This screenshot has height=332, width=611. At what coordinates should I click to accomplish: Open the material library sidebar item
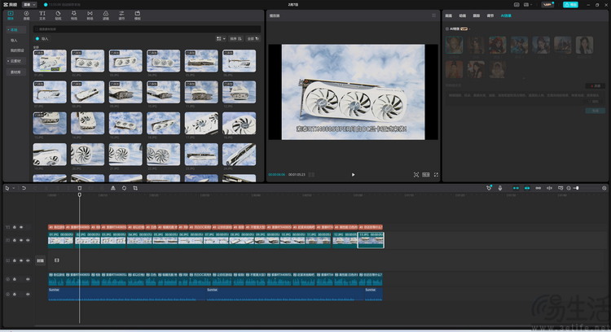(15, 72)
